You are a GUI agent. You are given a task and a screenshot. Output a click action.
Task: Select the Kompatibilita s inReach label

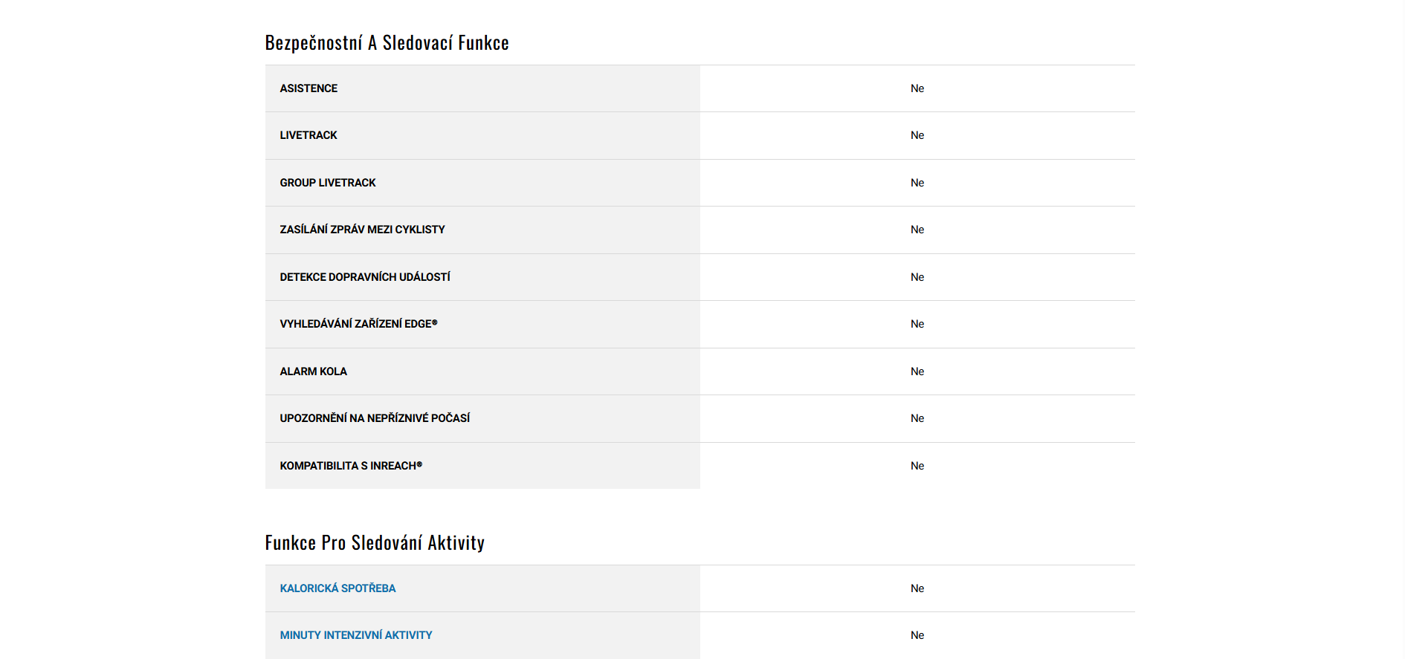tap(351, 466)
